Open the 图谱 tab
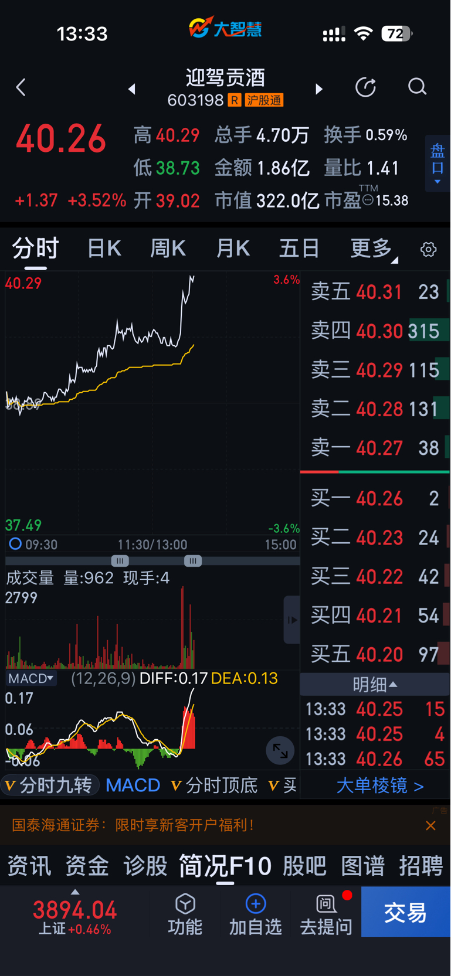Image resolution: width=451 pixels, height=976 pixels. click(x=362, y=866)
